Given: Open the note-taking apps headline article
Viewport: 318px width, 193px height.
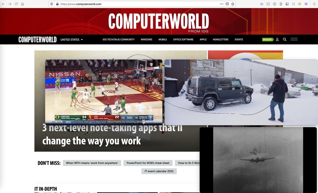Looking at the screenshot, I should (112, 135).
